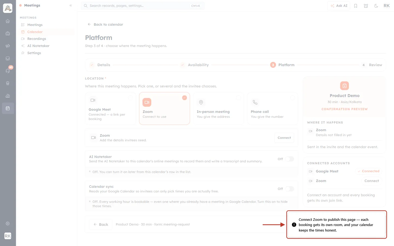
Task: Click the Ask AI button
Action: [x=339, y=6]
